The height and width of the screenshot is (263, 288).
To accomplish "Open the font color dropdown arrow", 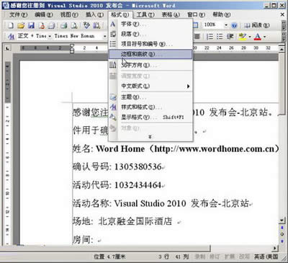I will 265,37.
